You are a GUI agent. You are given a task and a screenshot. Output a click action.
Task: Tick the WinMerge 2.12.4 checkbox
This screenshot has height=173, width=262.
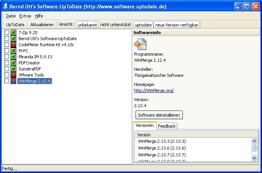coord(6,81)
